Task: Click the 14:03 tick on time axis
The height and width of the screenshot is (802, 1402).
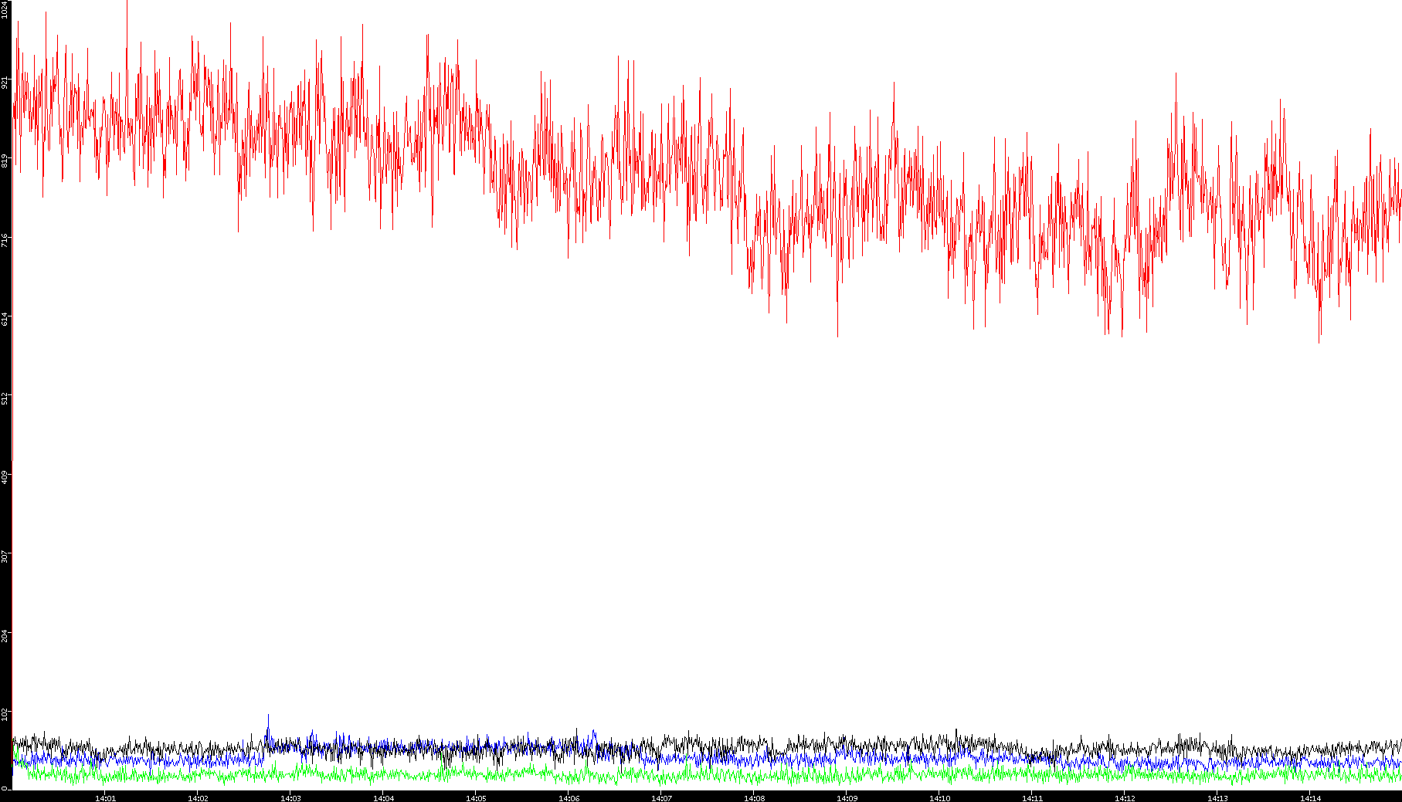Action: [290, 797]
